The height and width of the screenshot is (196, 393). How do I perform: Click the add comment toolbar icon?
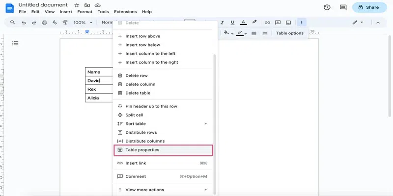pos(278,23)
